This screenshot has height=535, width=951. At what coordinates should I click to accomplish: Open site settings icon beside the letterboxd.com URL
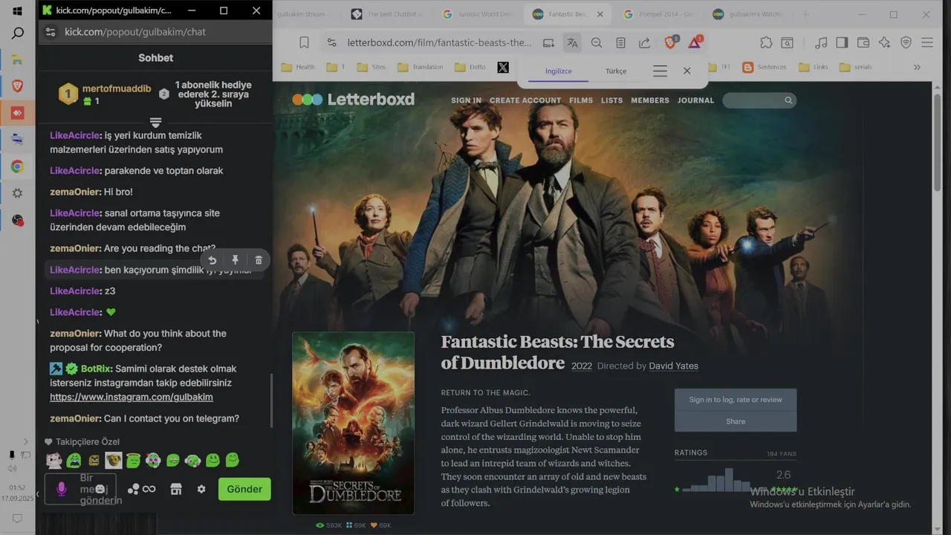coord(331,43)
